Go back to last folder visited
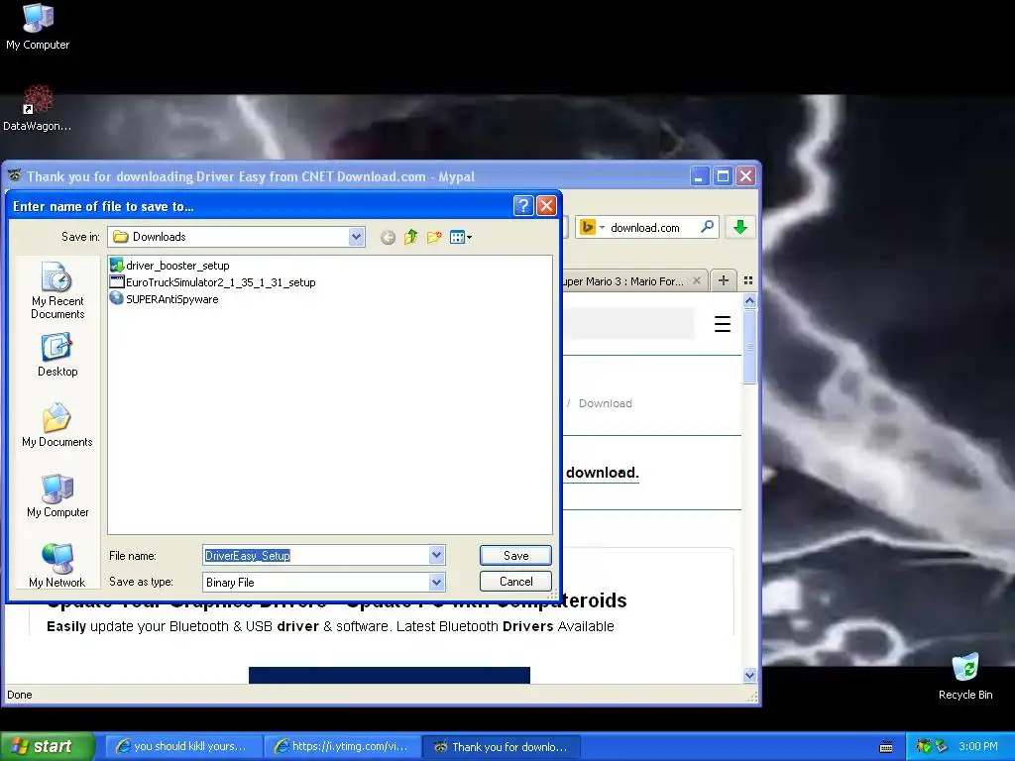 tap(388, 238)
